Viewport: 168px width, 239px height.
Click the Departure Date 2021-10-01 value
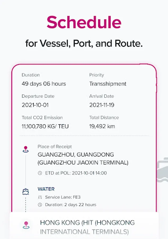(35, 105)
